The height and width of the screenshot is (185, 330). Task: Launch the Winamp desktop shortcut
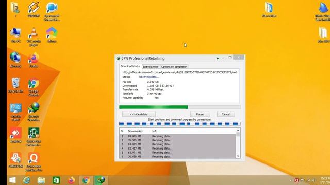[34, 9]
